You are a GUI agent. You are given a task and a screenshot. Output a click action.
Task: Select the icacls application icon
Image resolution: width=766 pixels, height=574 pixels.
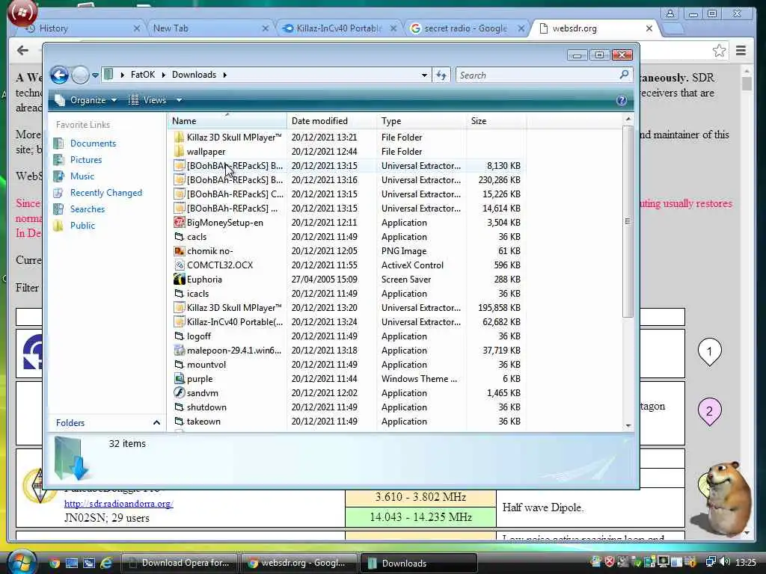point(180,293)
